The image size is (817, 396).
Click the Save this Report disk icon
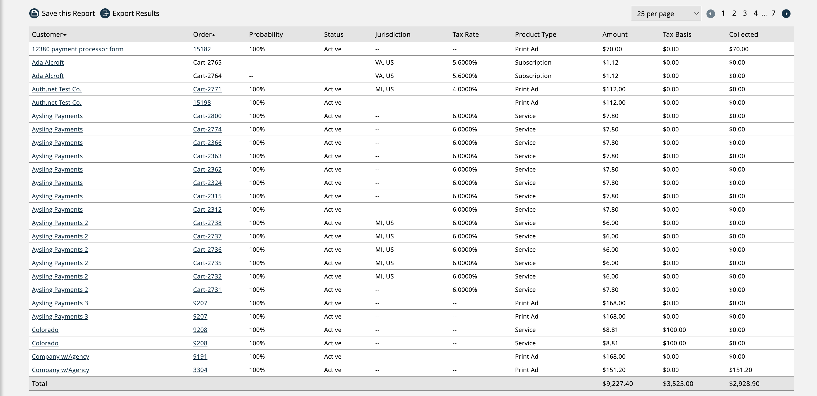pos(34,13)
